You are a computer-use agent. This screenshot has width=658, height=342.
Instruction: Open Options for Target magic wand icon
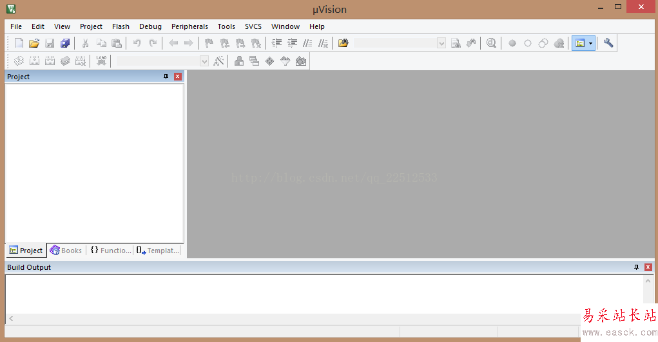coord(218,61)
